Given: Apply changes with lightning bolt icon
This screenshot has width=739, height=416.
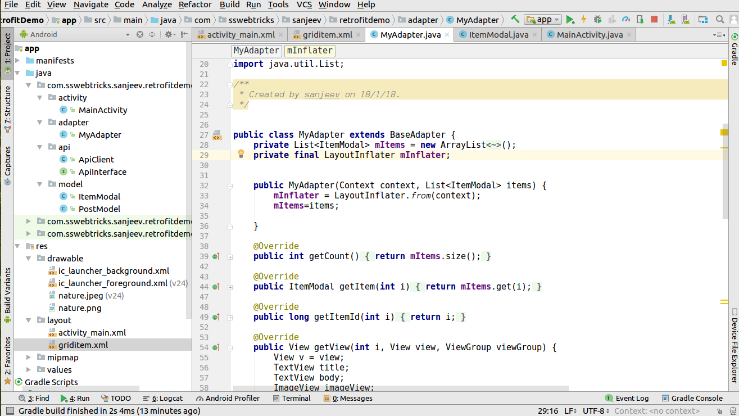Looking at the screenshot, I should (583, 19).
